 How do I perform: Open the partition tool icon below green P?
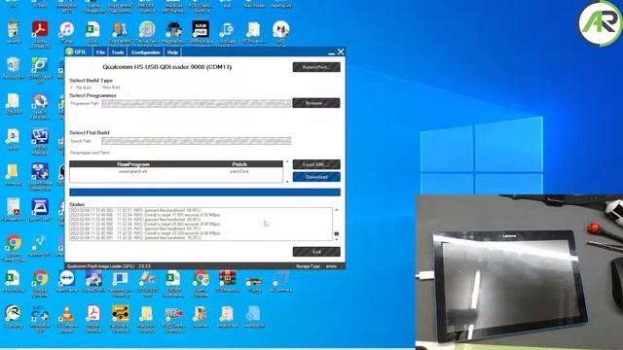40,101
